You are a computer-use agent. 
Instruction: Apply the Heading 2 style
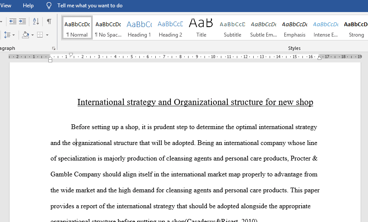tap(170, 28)
